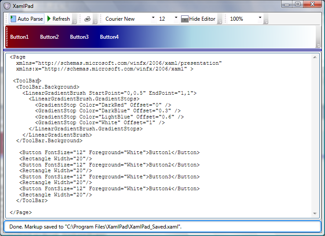
Task: Click the gradient toolbar's dotted grip handle
Action: click(x=7, y=37)
